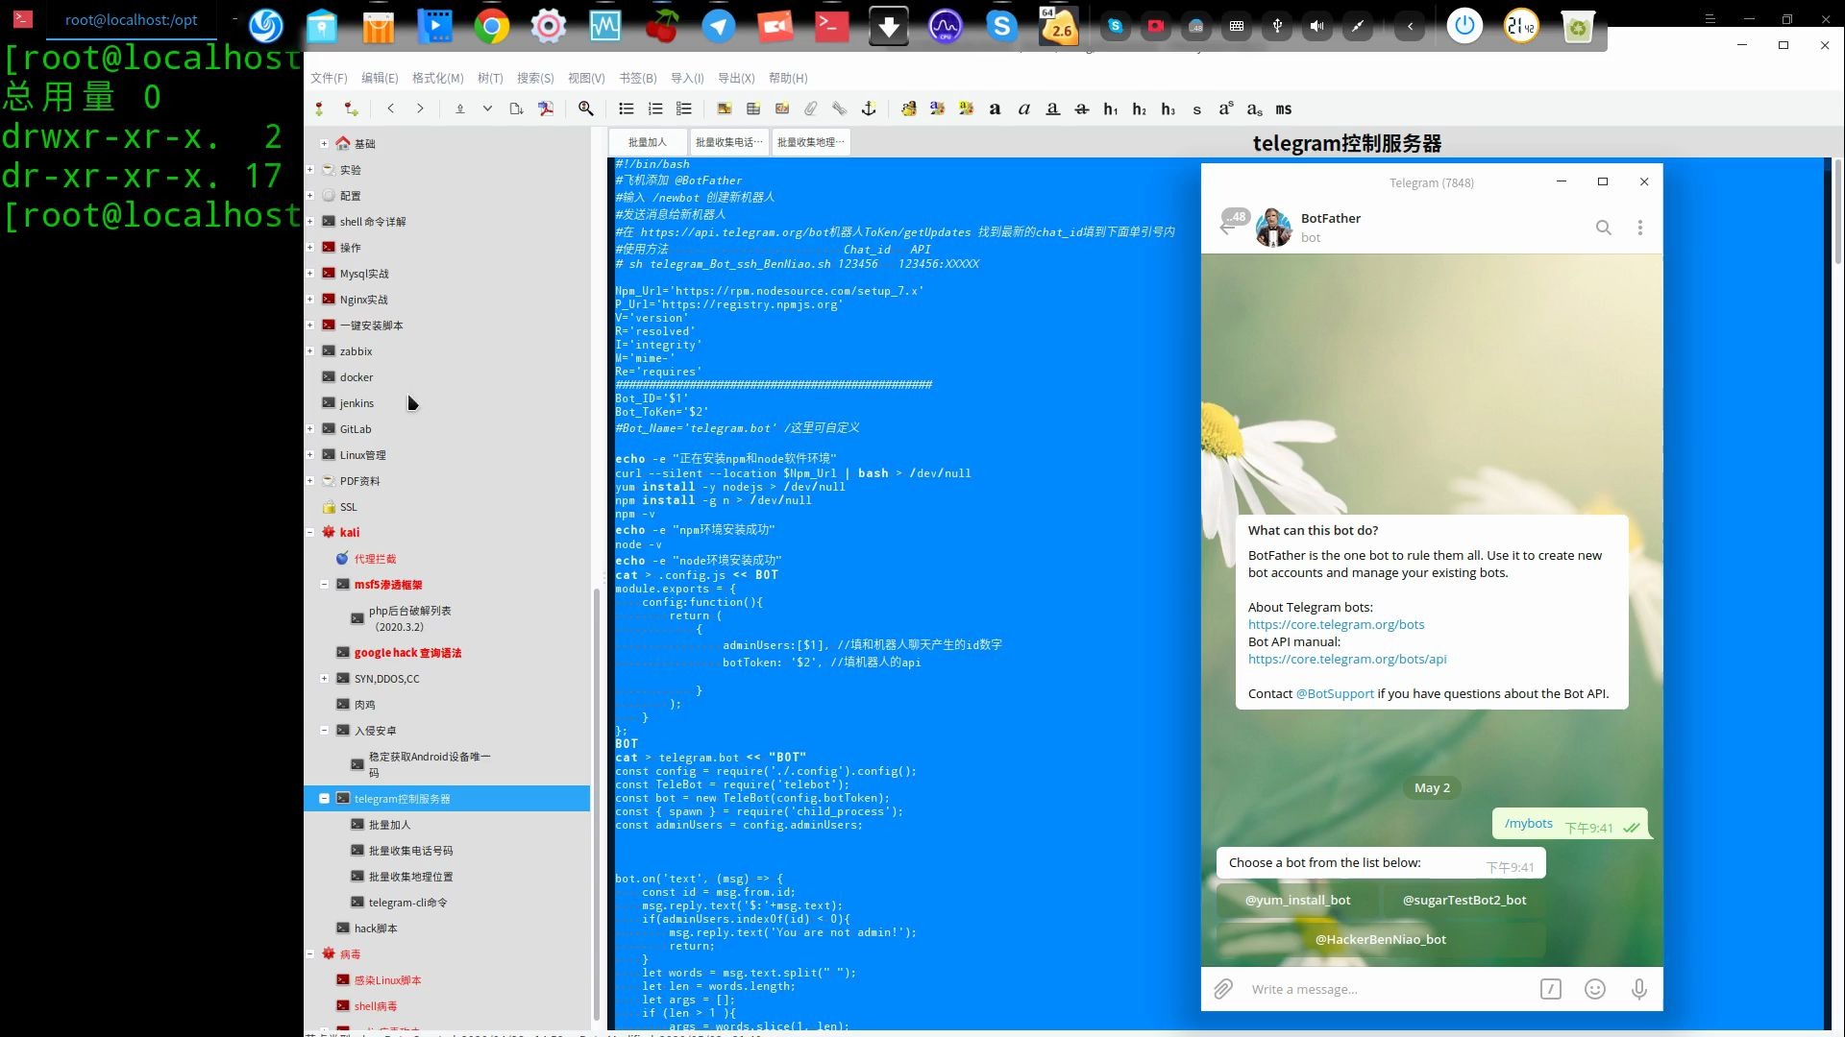Click the editor pane vertical scrollbar

pyautogui.click(x=1837, y=211)
